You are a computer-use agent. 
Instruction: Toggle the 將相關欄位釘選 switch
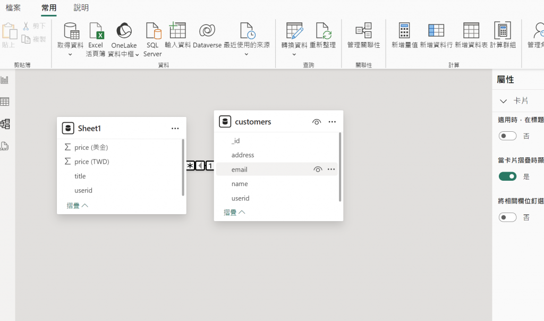pos(507,217)
